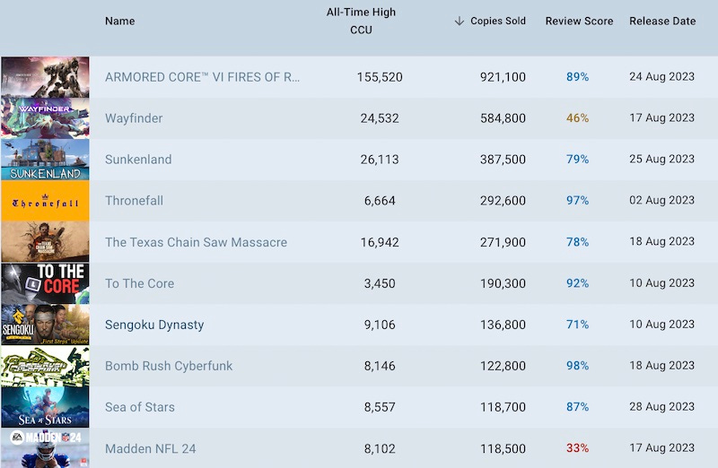Sort by Release Date column header
This screenshot has height=468, width=718.
tap(662, 21)
